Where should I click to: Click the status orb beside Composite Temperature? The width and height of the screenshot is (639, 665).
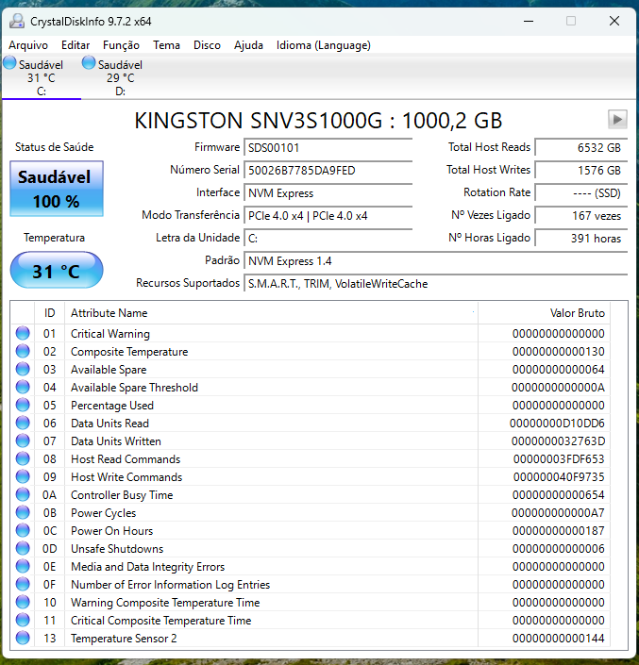(23, 352)
